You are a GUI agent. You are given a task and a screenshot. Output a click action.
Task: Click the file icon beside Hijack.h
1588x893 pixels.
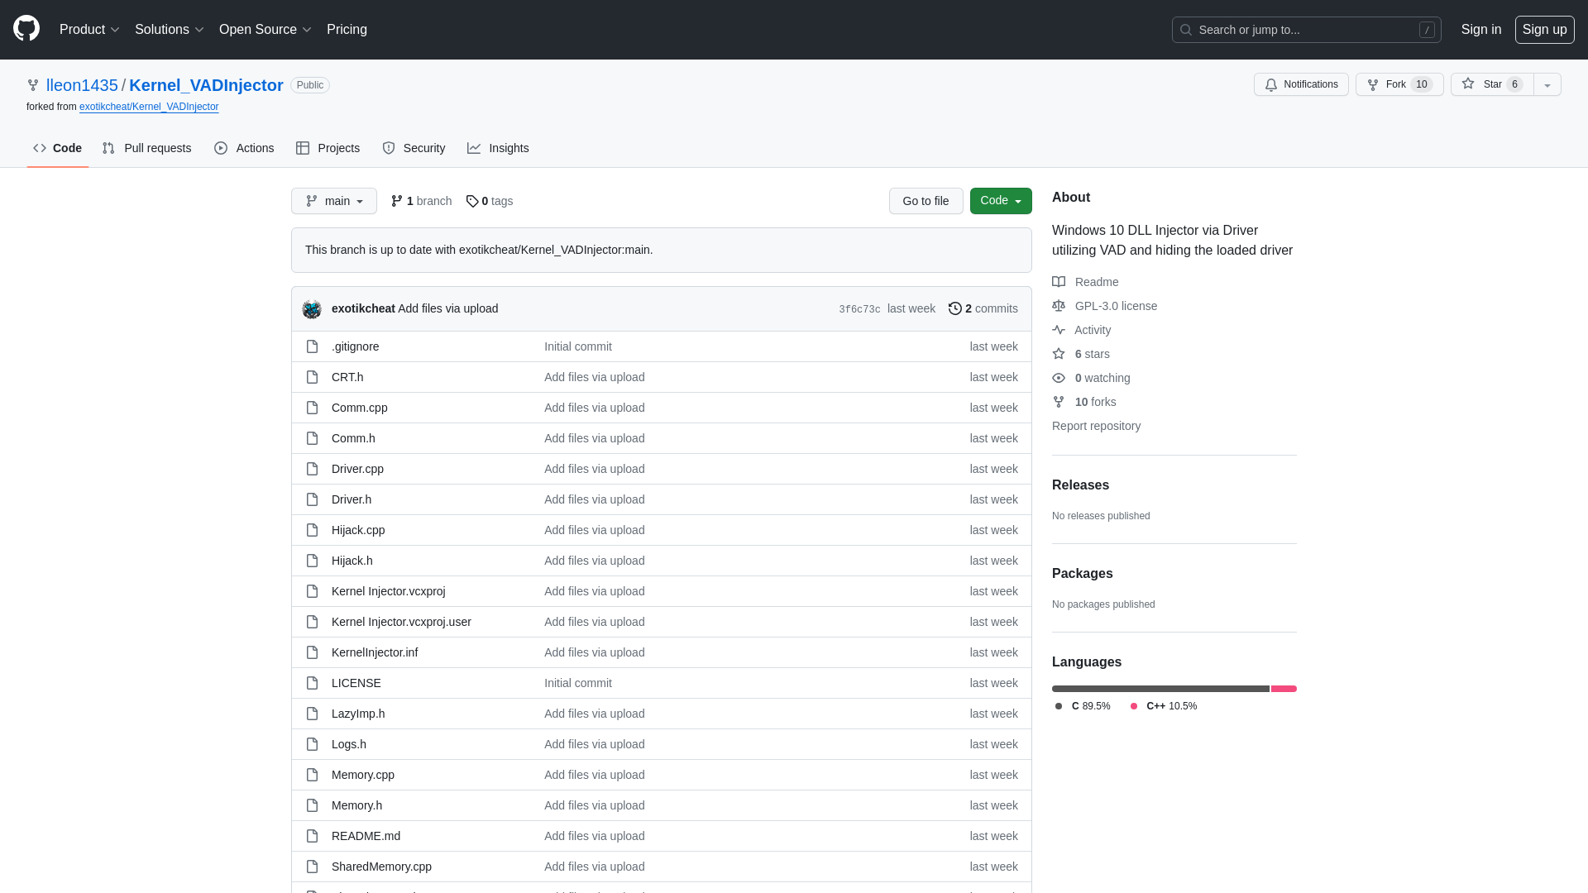coord(312,561)
